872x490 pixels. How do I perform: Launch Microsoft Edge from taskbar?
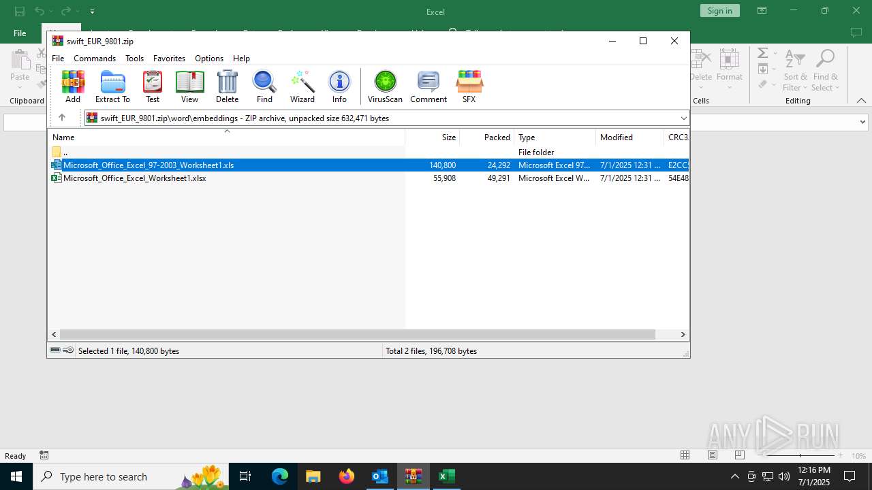[280, 476]
